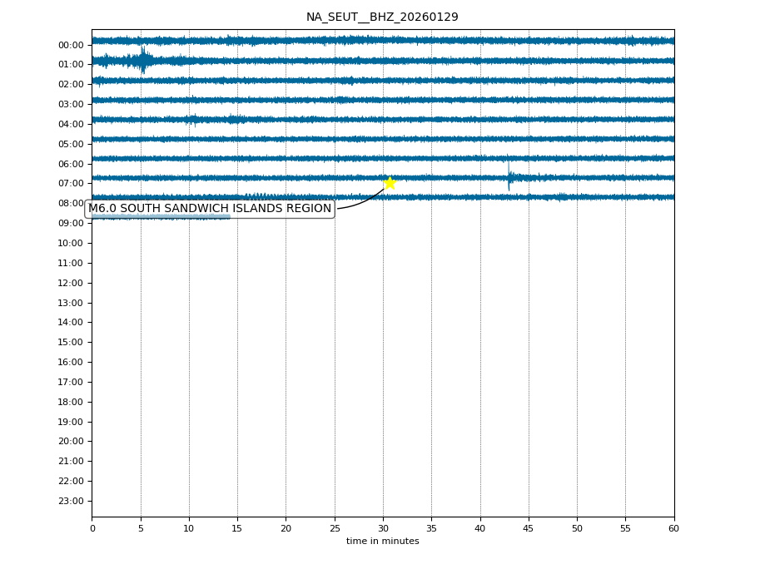Click the 23:00 hour tick label
The height and width of the screenshot is (574, 765).
(x=71, y=501)
